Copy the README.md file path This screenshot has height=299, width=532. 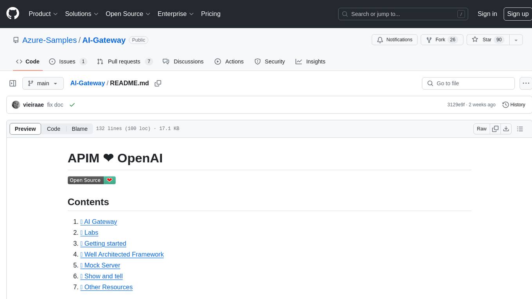158,83
